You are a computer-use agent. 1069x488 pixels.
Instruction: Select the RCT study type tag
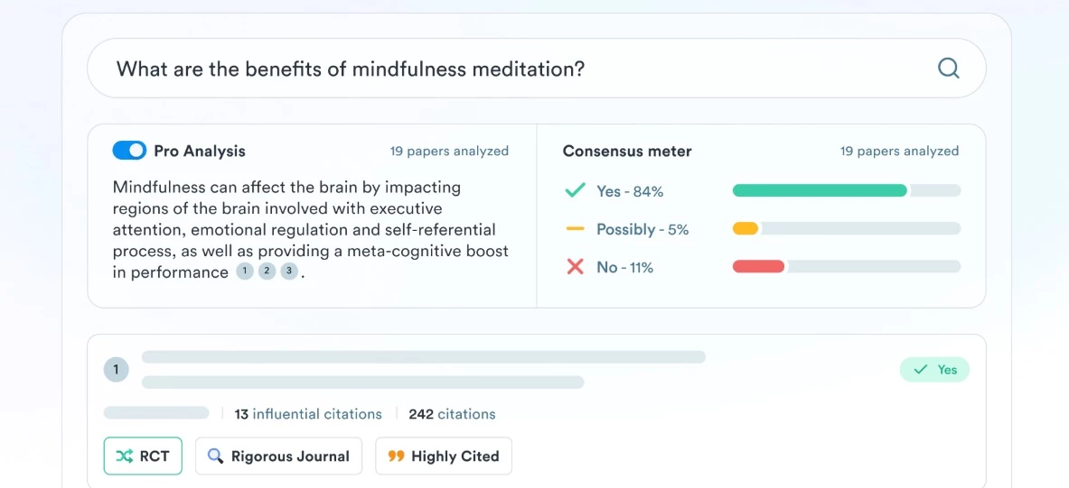(143, 456)
